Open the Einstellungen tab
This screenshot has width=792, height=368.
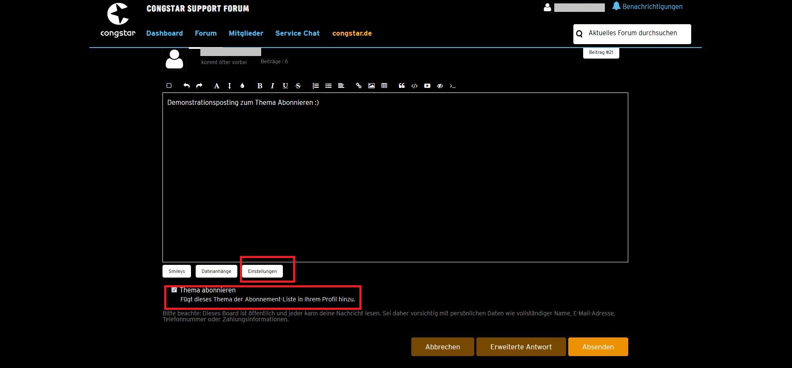(262, 271)
